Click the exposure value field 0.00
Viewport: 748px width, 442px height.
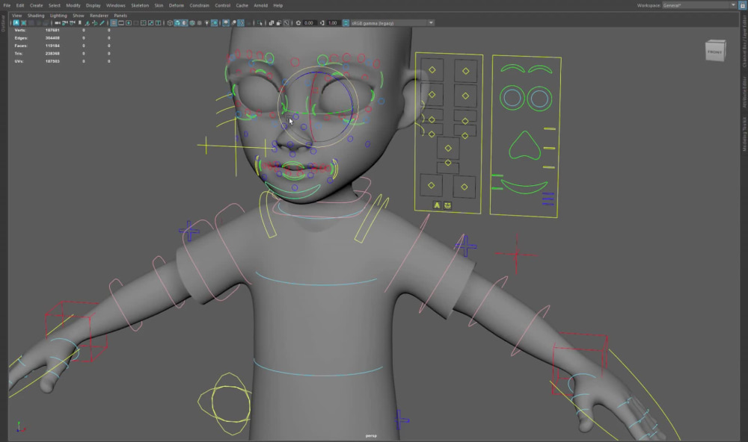tap(309, 23)
